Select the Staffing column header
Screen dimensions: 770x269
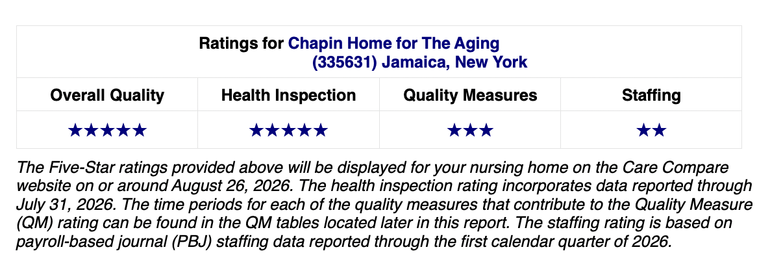[x=651, y=95]
